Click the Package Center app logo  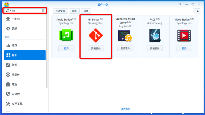pos(7,5)
